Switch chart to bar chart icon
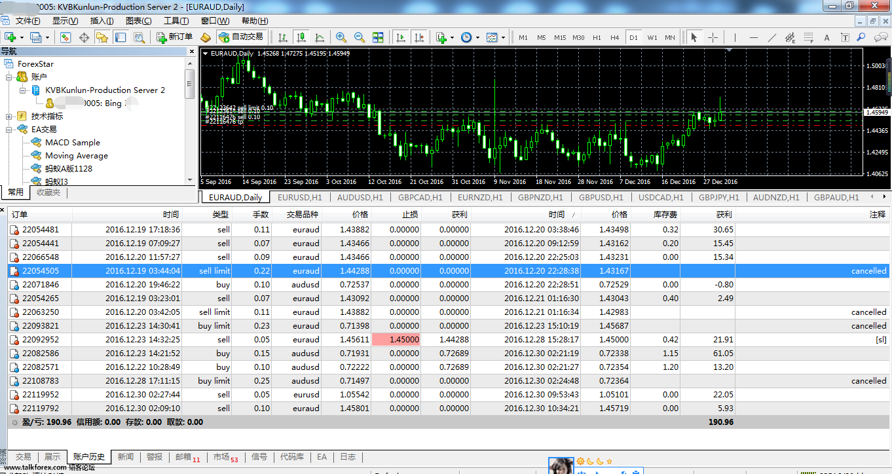 [283, 37]
